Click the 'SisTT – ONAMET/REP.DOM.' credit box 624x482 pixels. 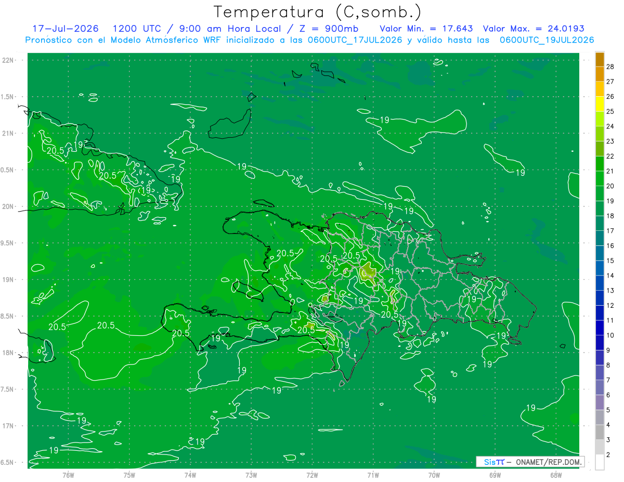point(530,462)
